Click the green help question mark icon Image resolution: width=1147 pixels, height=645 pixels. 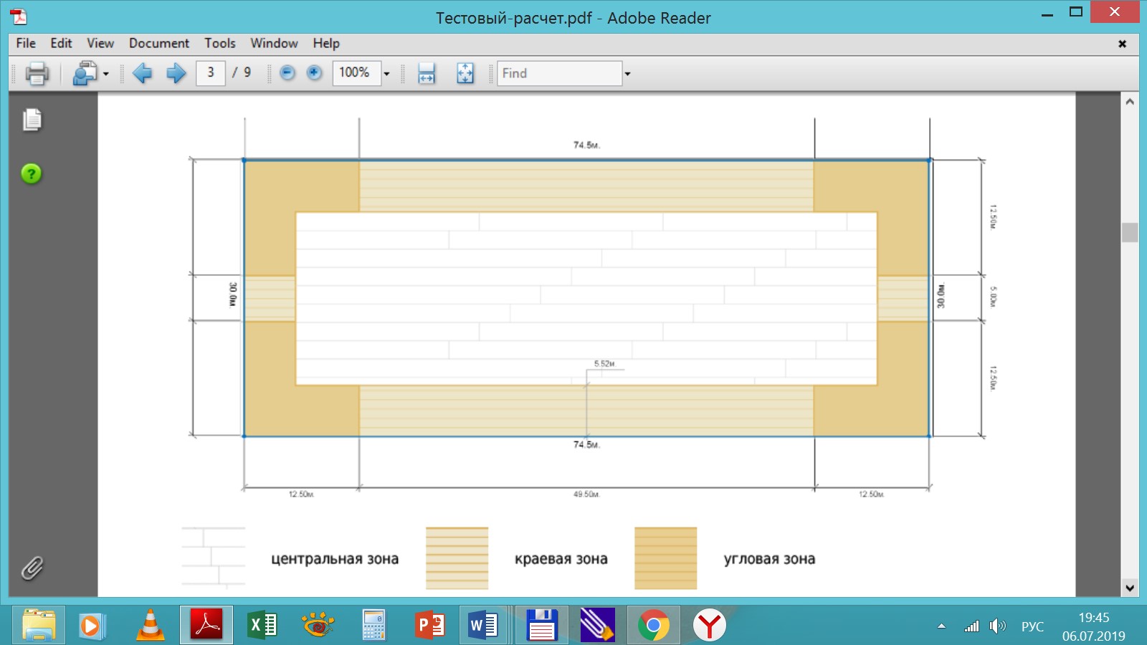[32, 174]
